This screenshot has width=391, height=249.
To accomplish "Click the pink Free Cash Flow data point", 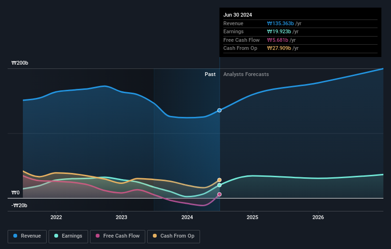I will (220, 194).
